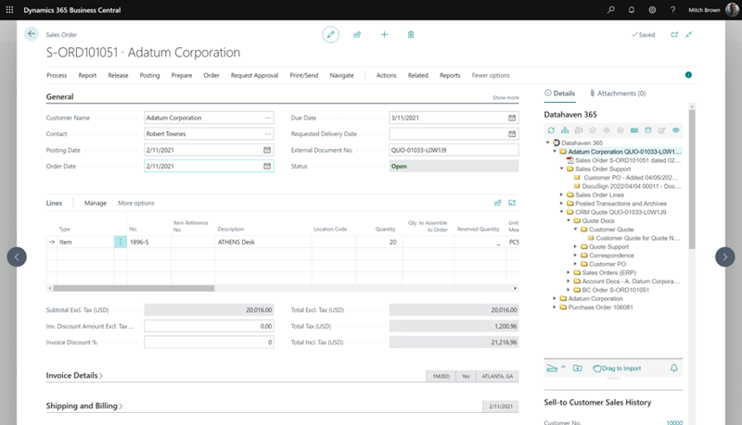This screenshot has width=742, height=425.
Task: Switch to the Attachments tab
Action: [618, 94]
